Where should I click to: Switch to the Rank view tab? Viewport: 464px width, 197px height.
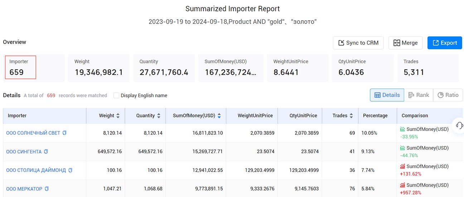(419, 95)
